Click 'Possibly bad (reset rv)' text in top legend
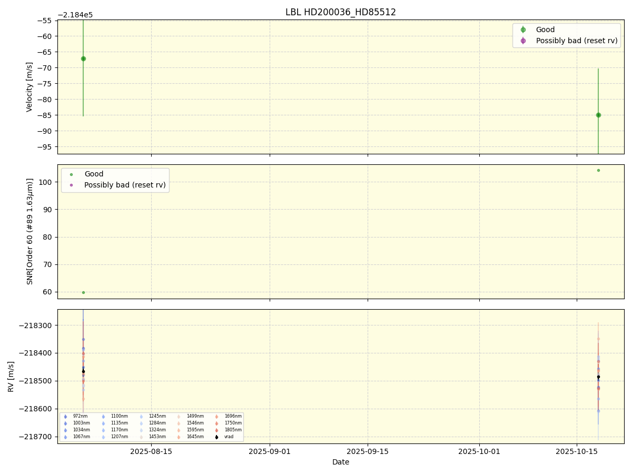 [x=577, y=41]
